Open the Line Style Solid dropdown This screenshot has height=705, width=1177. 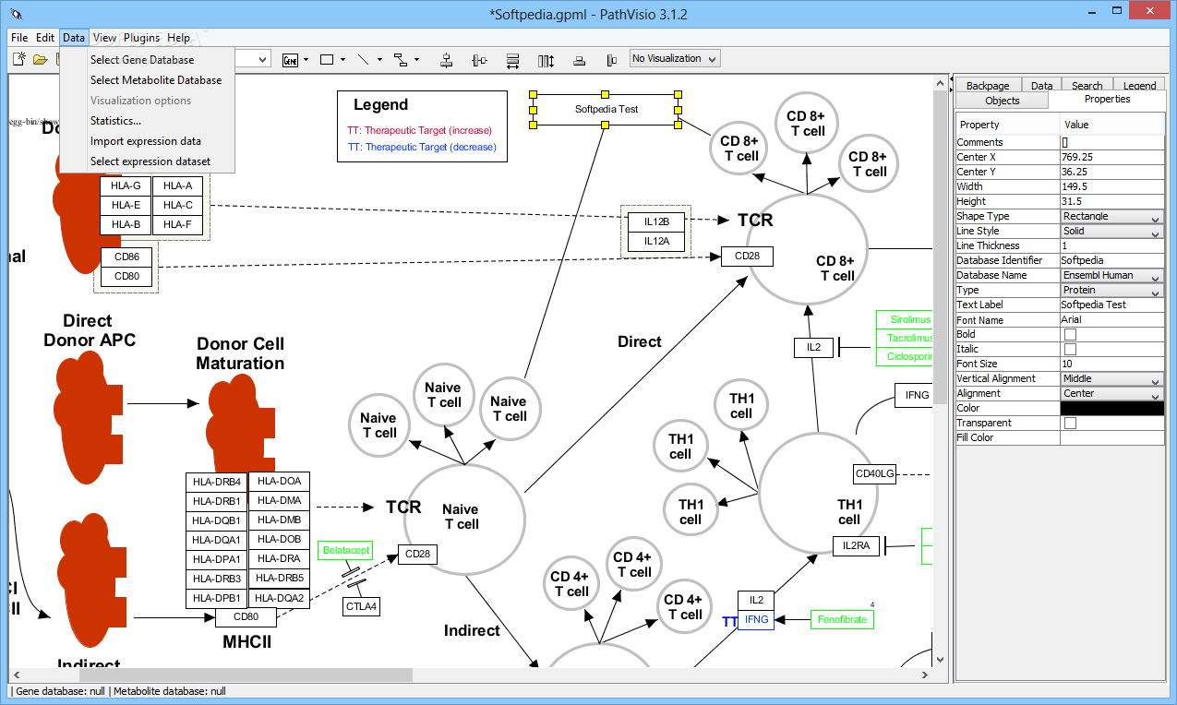[x=1111, y=231]
